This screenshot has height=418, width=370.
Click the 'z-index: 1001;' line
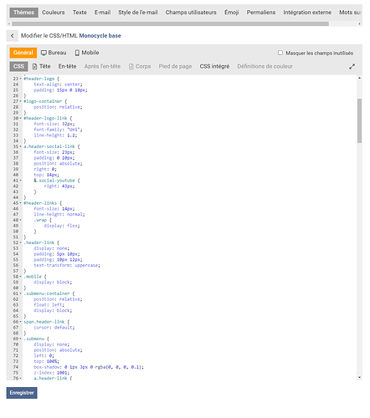pyautogui.click(x=52, y=373)
